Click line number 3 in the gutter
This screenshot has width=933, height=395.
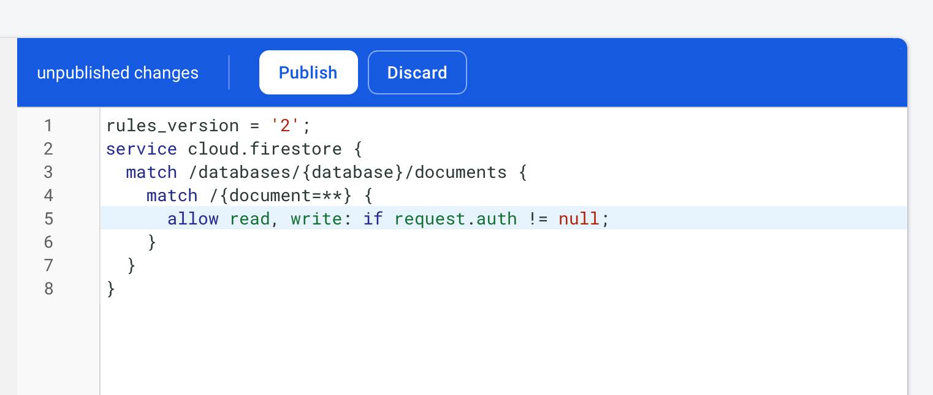click(x=48, y=172)
